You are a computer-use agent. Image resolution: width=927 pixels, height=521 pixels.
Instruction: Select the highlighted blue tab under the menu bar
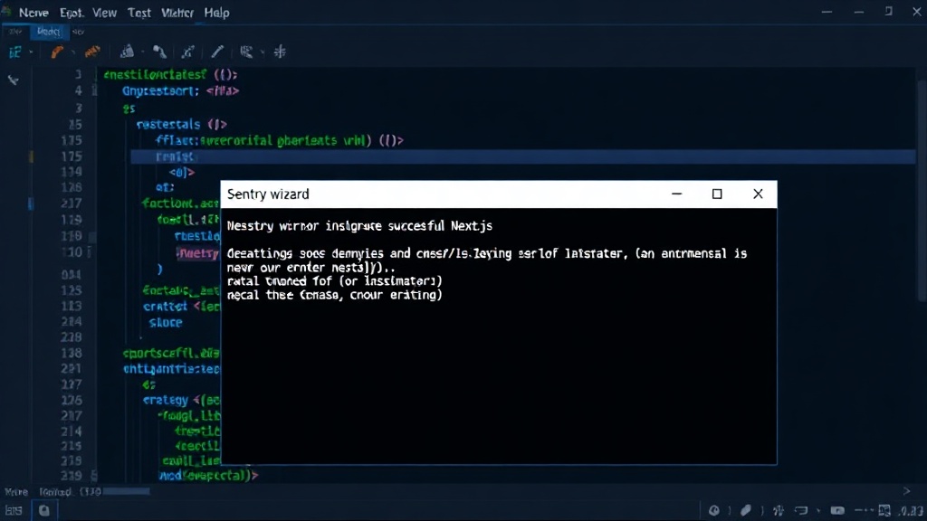click(49, 32)
